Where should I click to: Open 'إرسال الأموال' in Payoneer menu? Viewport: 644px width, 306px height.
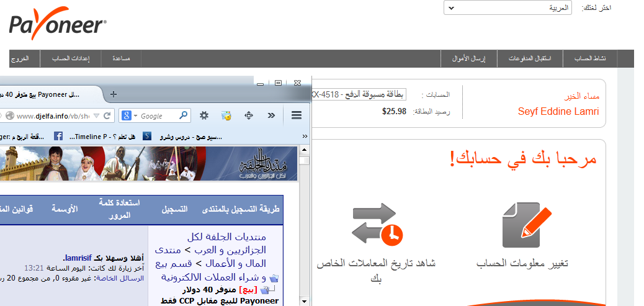468,59
